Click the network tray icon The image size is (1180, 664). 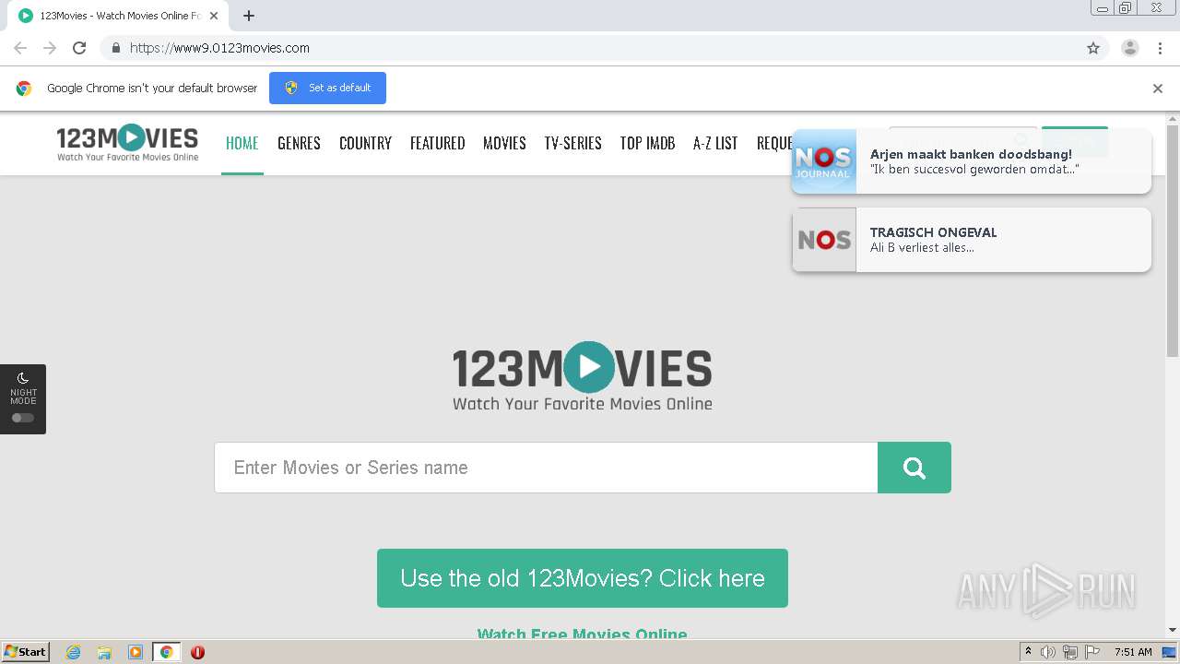[1070, 652]
